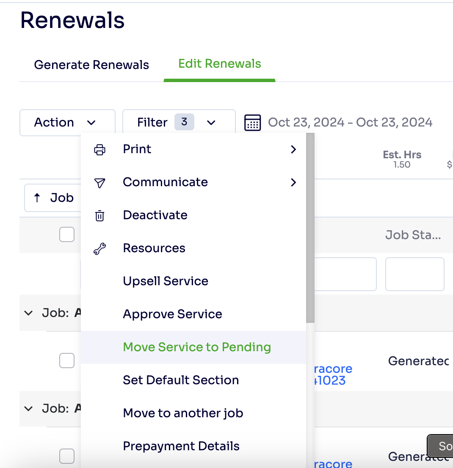Click the wrench Resources icon
Screen dimensions: 453x468
[99, 249]
